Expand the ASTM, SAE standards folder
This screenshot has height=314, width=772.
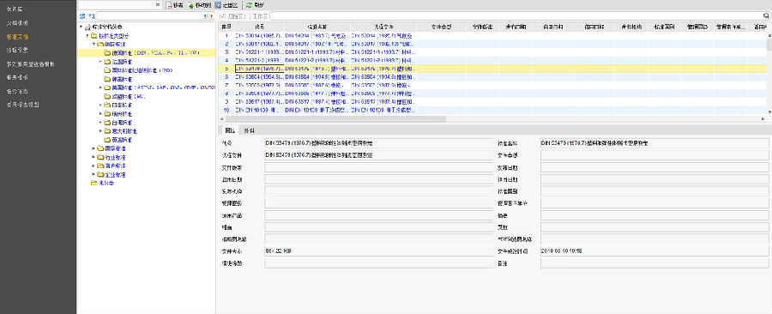(100, 88)
